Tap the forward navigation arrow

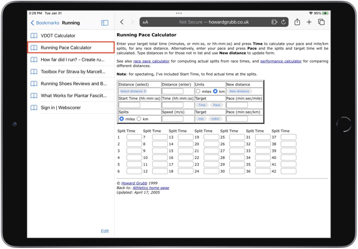(132, 22)
